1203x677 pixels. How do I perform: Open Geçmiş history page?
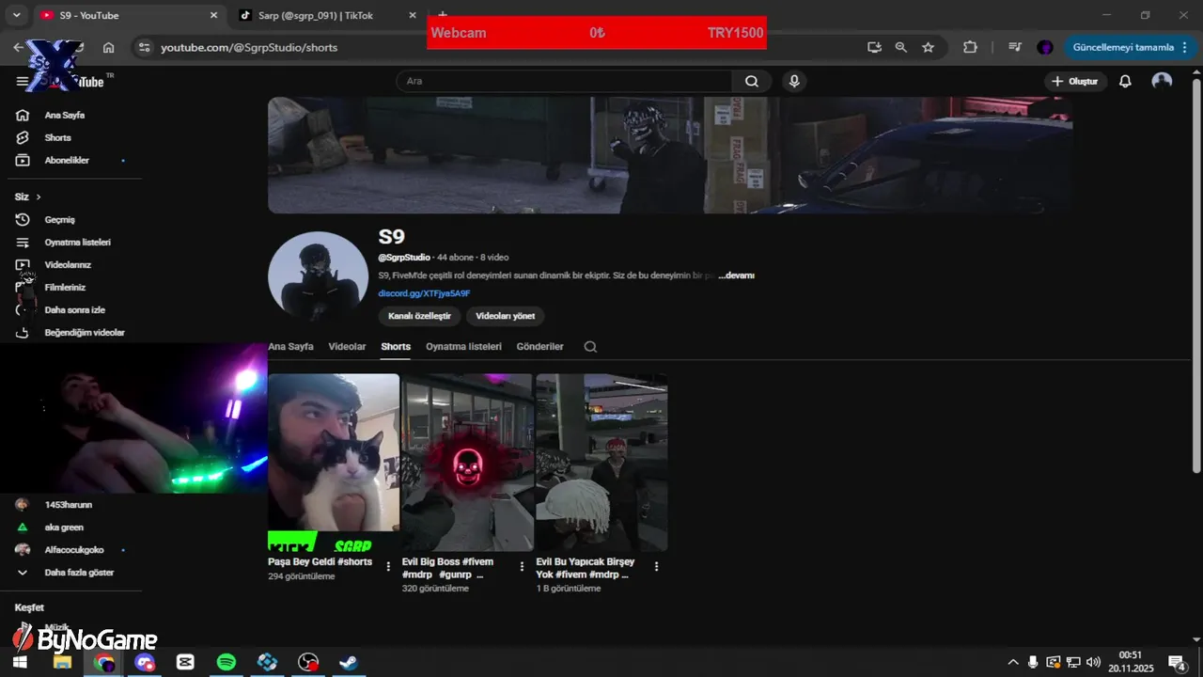59,219
